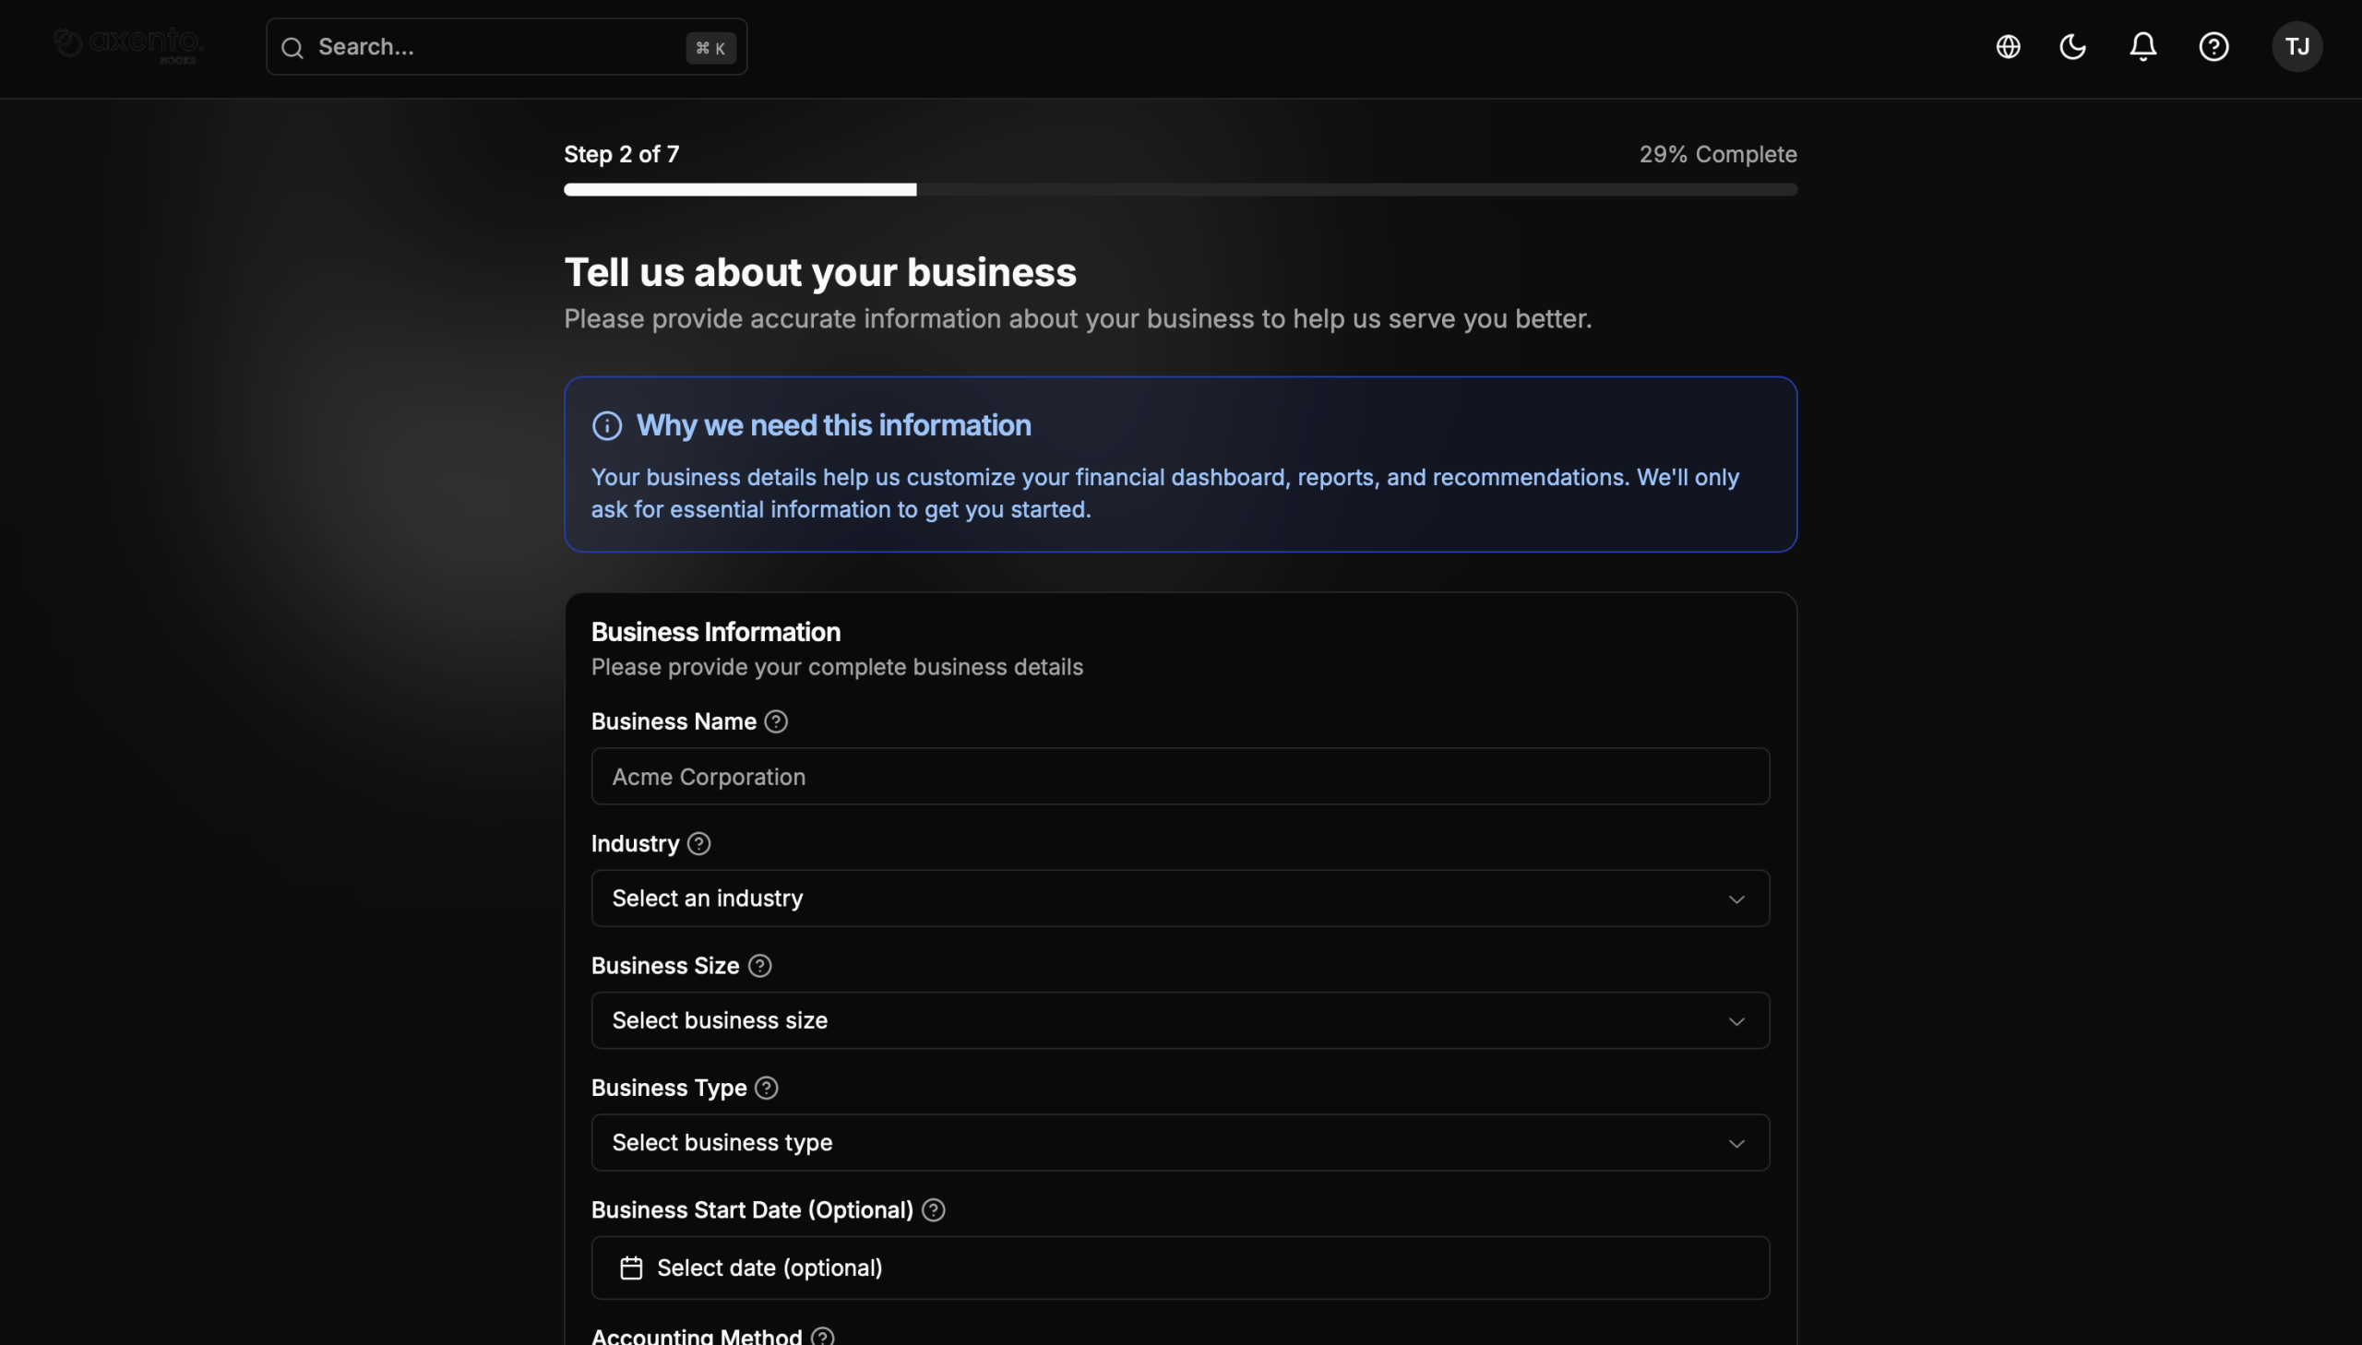This screenshot has width=2362, height=1345.
Task: Click the Tell us about your business heading
Action: 820,272
